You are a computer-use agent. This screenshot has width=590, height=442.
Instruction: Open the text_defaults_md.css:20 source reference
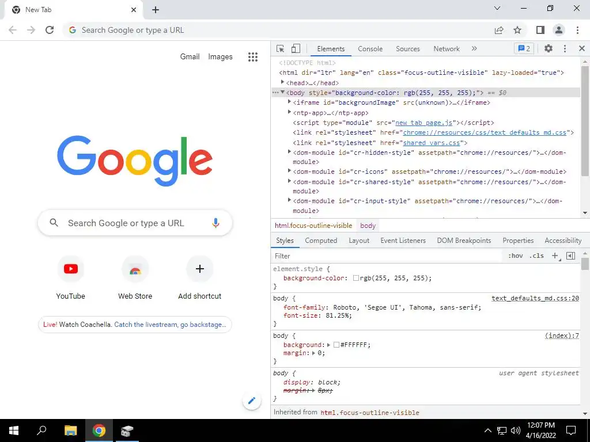(535, 299)
